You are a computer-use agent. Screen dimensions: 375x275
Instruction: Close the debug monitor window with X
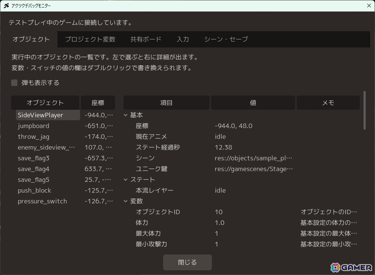point(369,6)
